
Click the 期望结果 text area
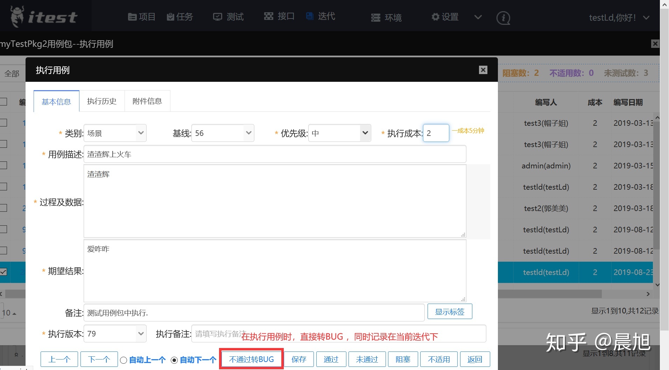[275, 271]
